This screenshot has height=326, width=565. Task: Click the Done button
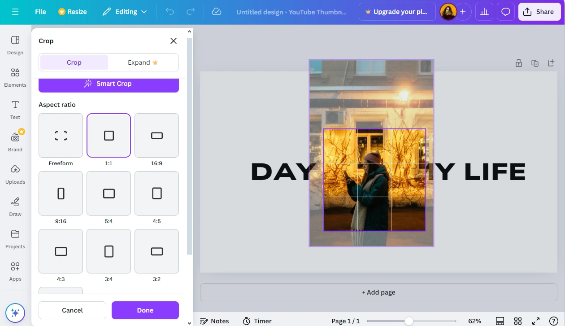[x=145, y=310]
